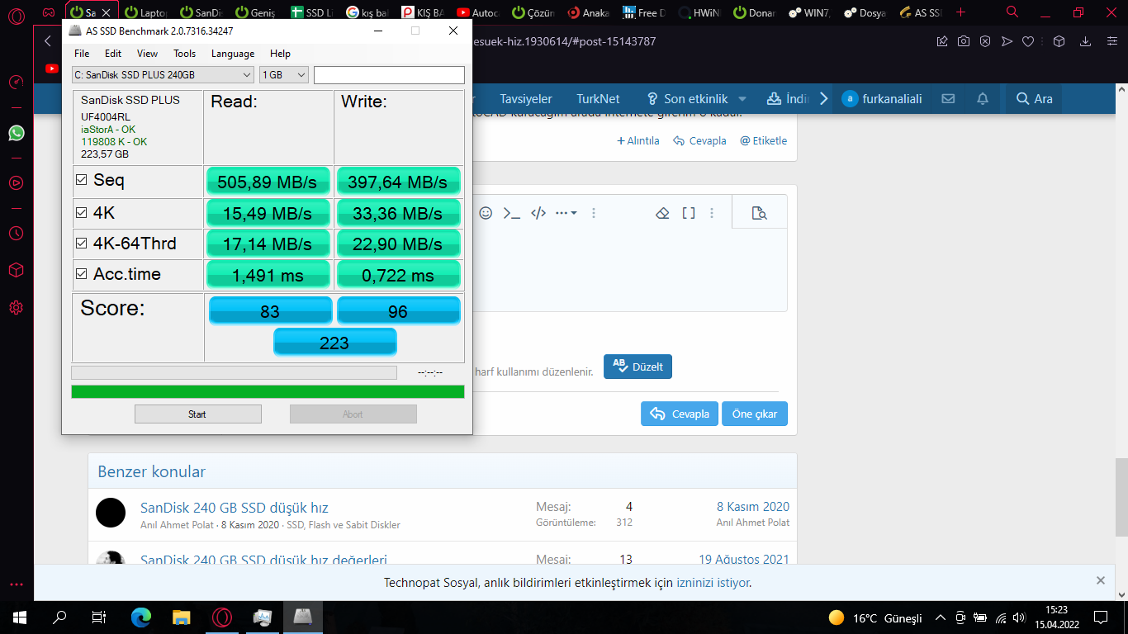Go back with the browser back arrow
Screen dimensions: 1128x634
(x=48, y=41)
